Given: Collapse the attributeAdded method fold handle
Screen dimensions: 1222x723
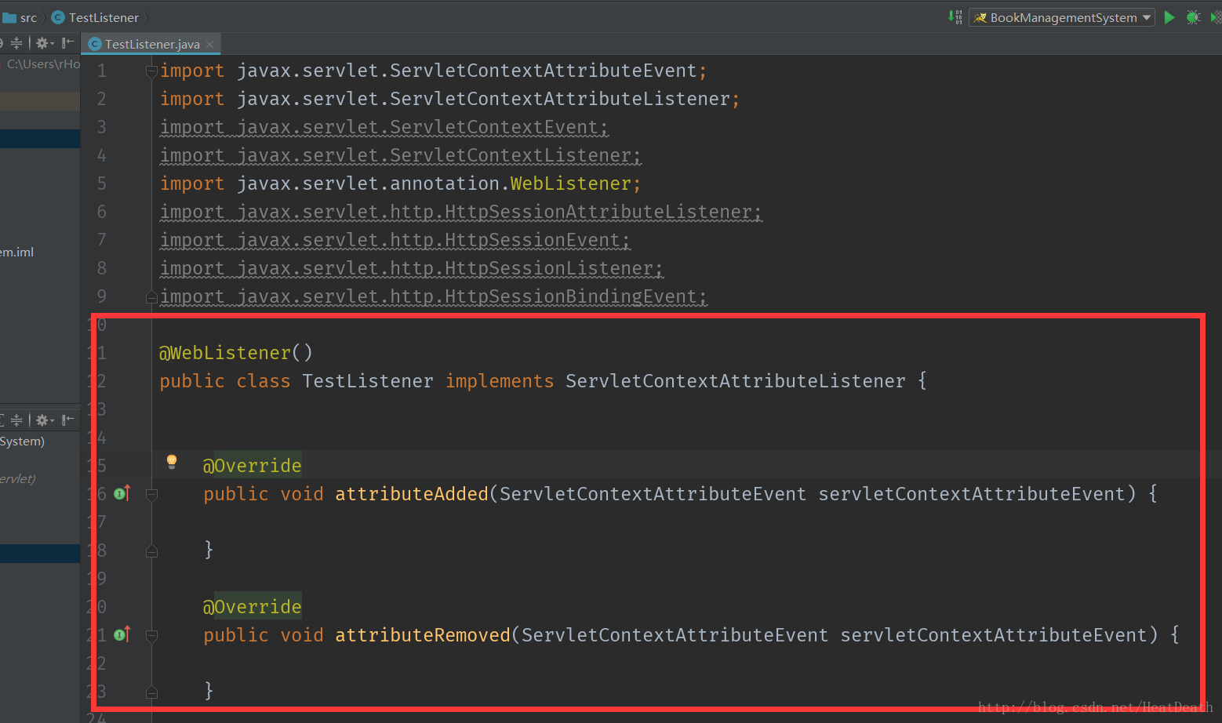Looking at the screenshot, I should point(151,495).
